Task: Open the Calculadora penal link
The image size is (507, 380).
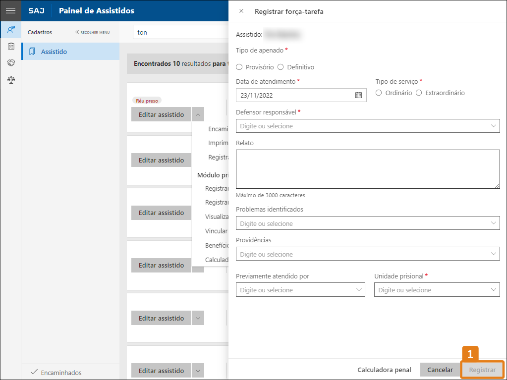Action: click(384, 370)
